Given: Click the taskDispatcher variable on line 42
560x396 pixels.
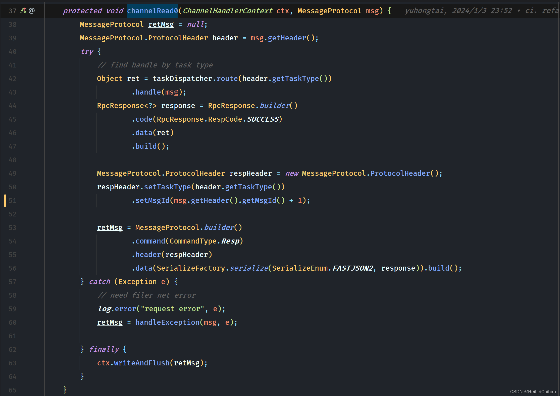Looking at the screenshot, I should (182, 79).
